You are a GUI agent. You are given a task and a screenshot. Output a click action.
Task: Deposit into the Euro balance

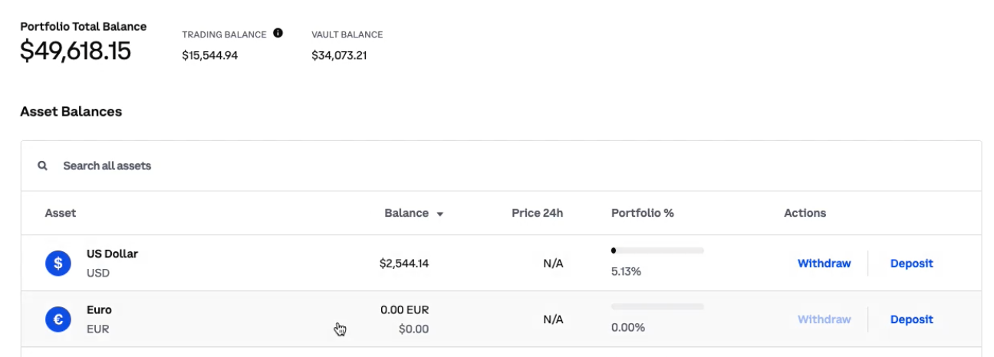(911, 319)
